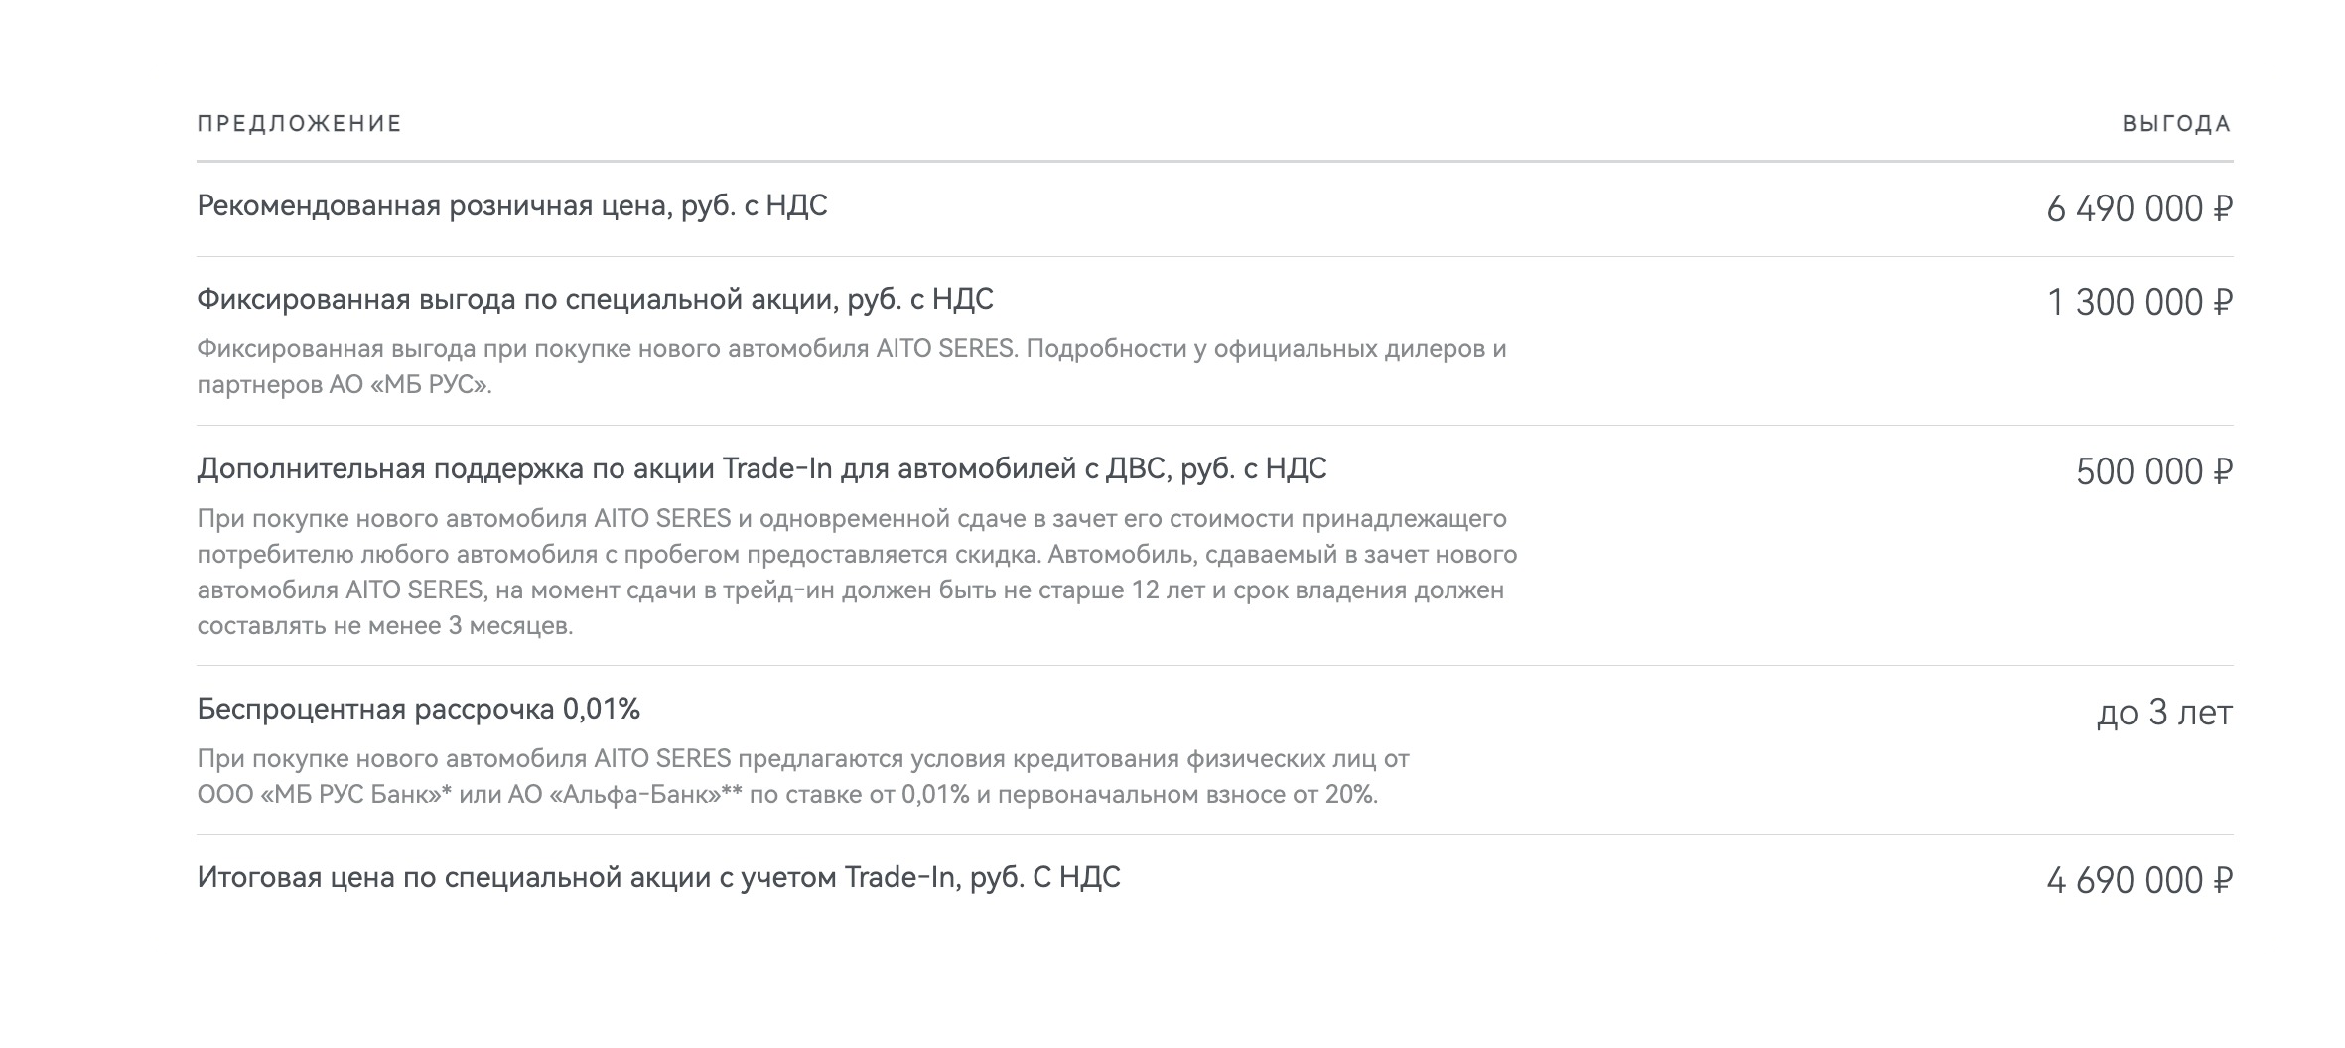Click the final price 4 690 000 ₽
The image size is (2345, 1048).
2139,881
